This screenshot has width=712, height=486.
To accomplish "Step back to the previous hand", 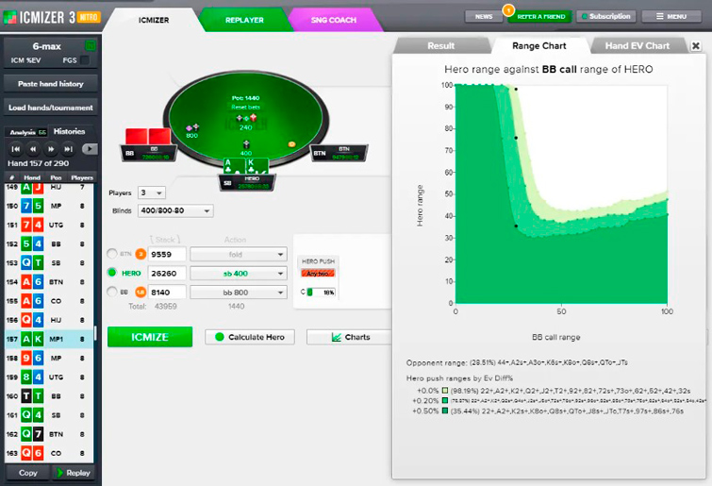I will [x=33, y=149].
